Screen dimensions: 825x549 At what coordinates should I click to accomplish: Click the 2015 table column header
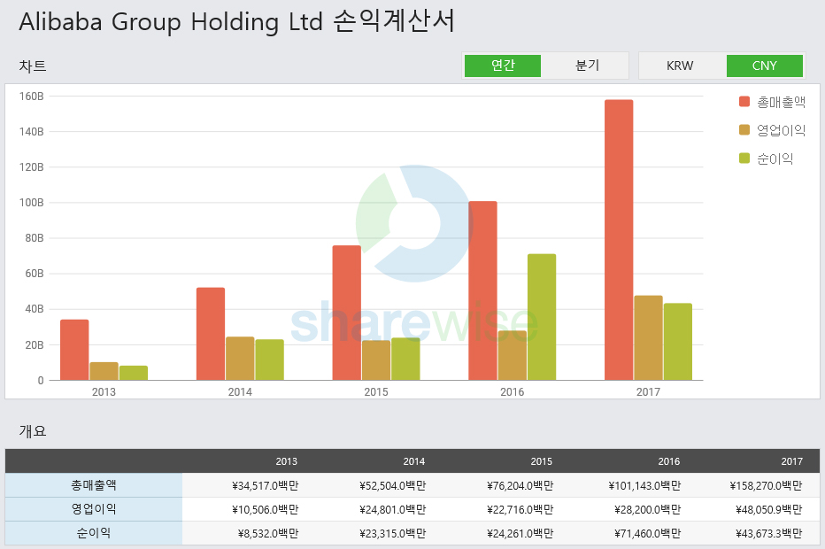pyautogui.click(x=542, y=461)
